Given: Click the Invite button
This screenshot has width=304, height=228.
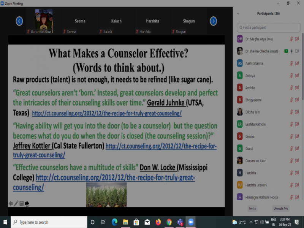Looking at the screenshot, I should point(252,209).
